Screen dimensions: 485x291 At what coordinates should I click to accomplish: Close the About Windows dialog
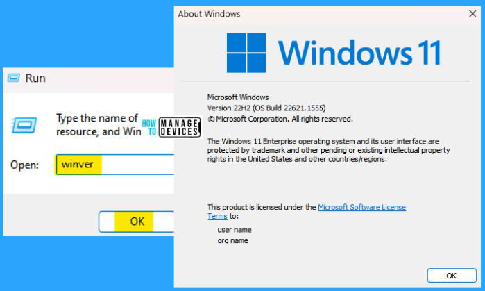point(473,14)
